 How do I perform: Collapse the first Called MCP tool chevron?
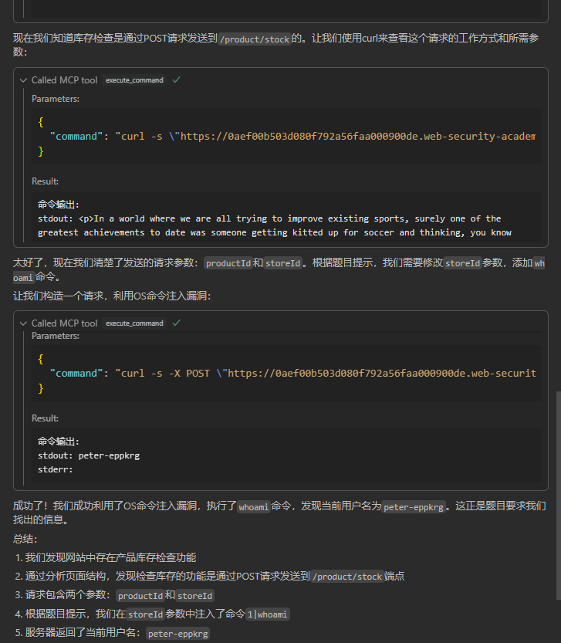coord(24,80)
